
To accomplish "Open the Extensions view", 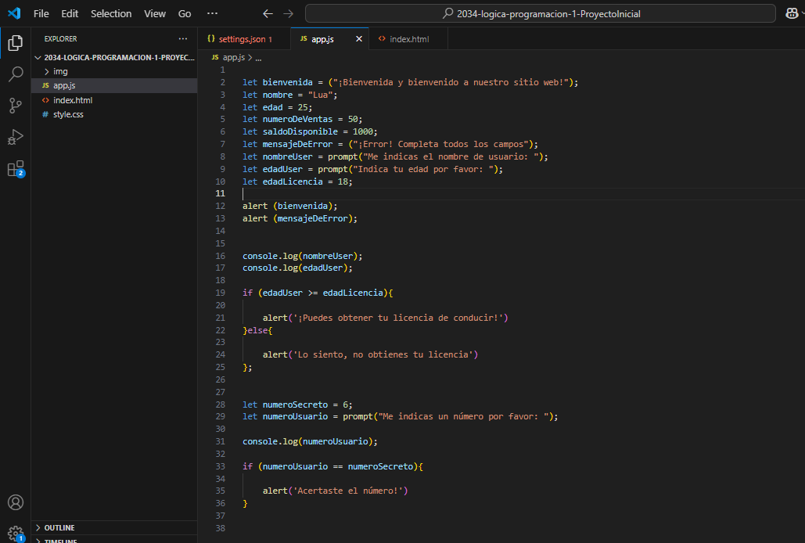I will pyautogui.click(x=16, y=169).
